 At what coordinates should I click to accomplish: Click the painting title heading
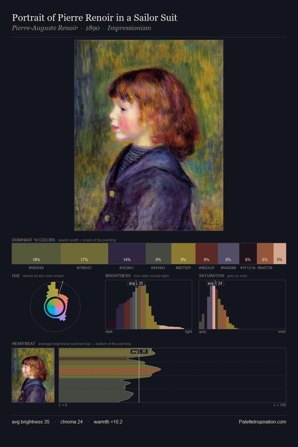[x=94, y=18]
